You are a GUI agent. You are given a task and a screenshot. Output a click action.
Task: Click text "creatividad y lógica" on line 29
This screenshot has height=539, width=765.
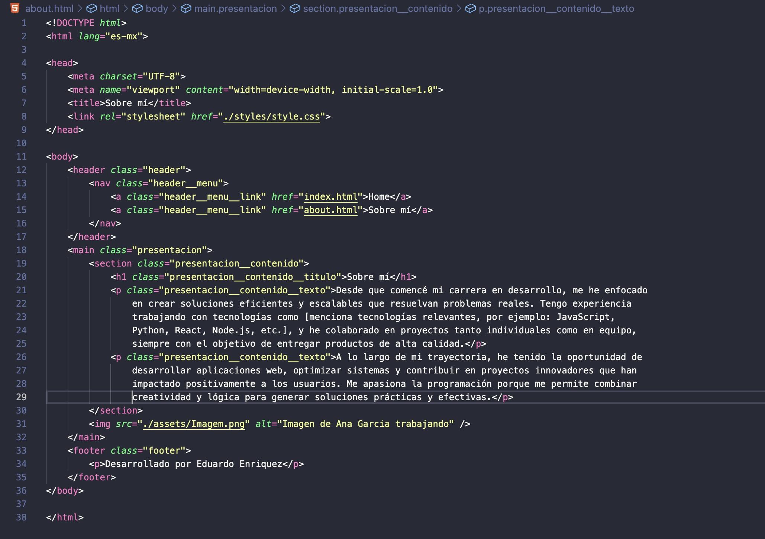click(x=185, y=397)
